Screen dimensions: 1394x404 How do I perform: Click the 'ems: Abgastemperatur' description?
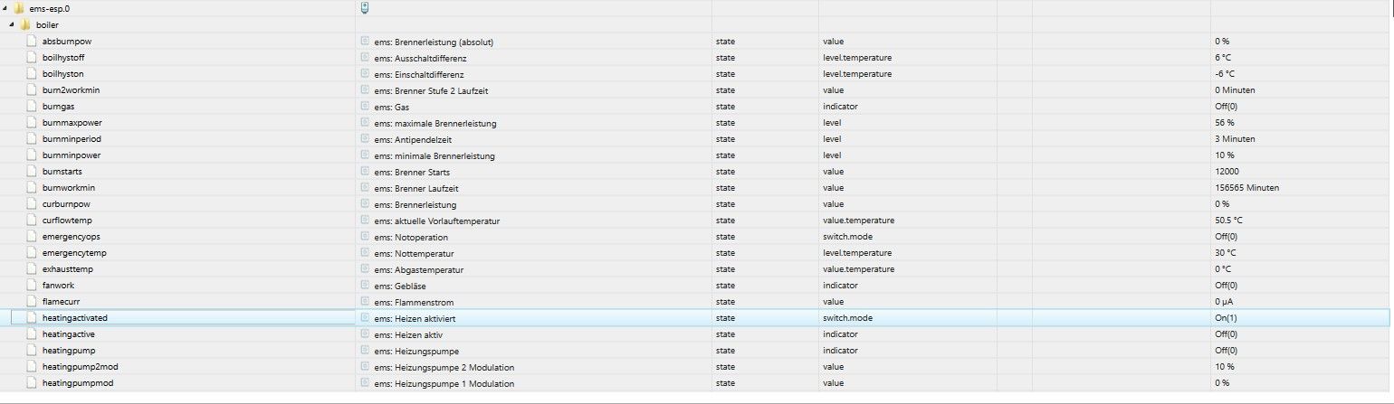419,269
